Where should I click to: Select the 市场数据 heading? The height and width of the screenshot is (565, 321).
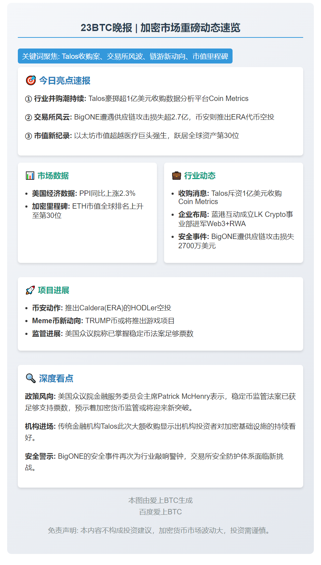tap(53, 175)
